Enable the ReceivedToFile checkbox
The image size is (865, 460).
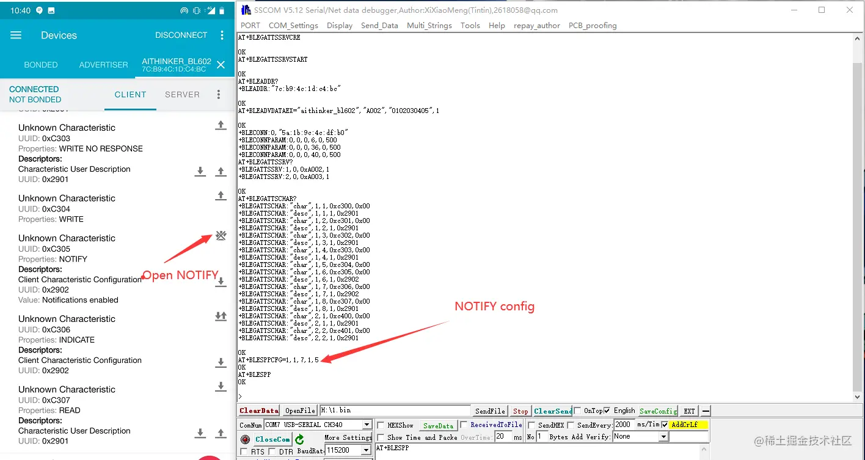pyautogui.click(x=464, y=425)
